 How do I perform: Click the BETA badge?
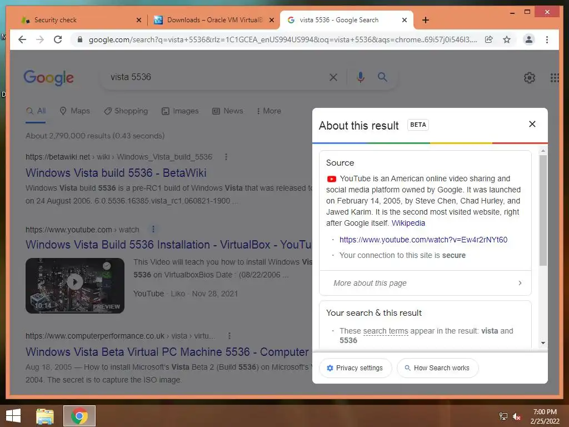(418, 125)
